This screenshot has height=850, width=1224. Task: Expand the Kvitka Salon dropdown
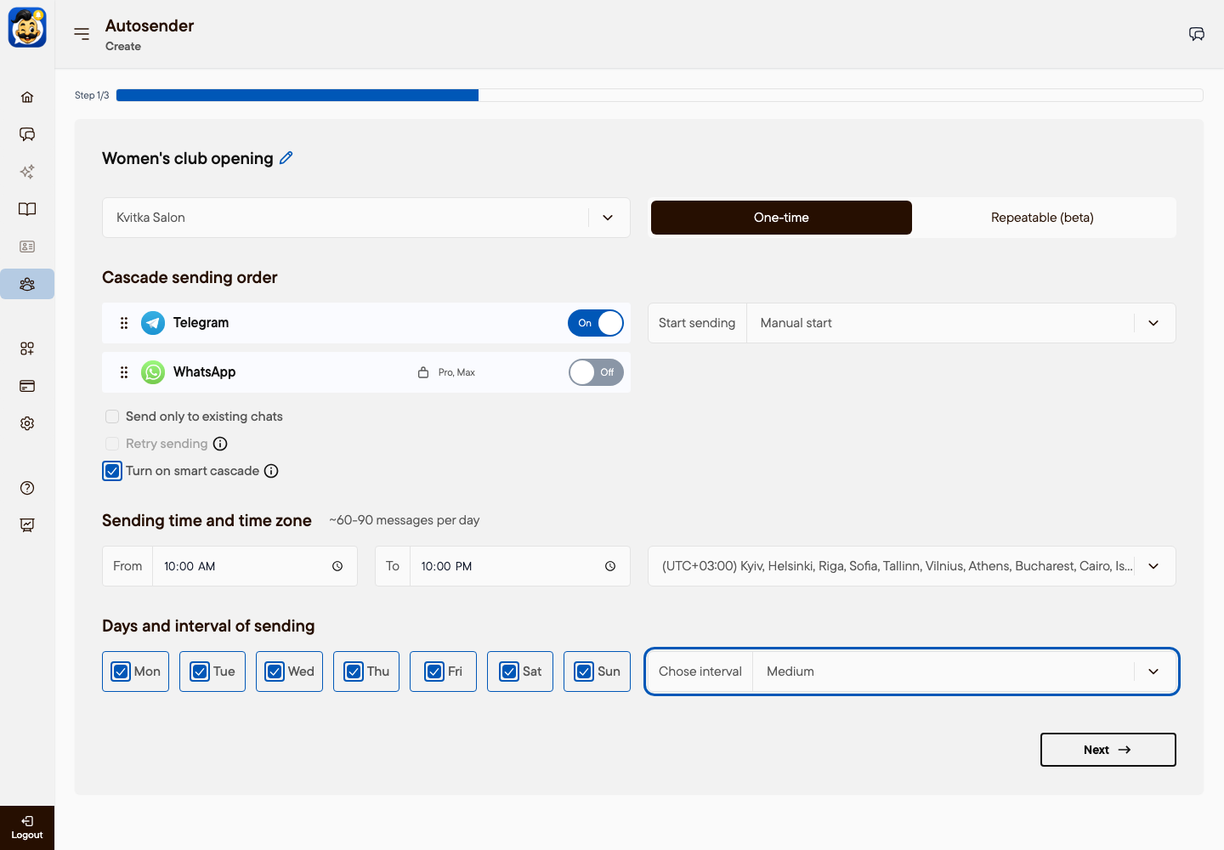[x=366, y=218]
